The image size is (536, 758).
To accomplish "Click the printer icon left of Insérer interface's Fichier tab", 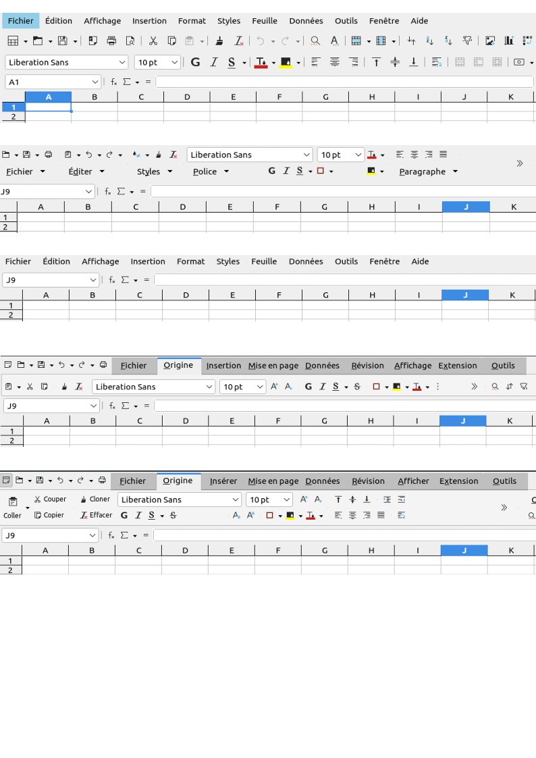I will click(x=102, y=481).
